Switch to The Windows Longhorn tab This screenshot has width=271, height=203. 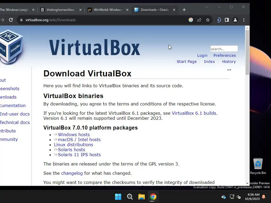click(x=14, y=10)
